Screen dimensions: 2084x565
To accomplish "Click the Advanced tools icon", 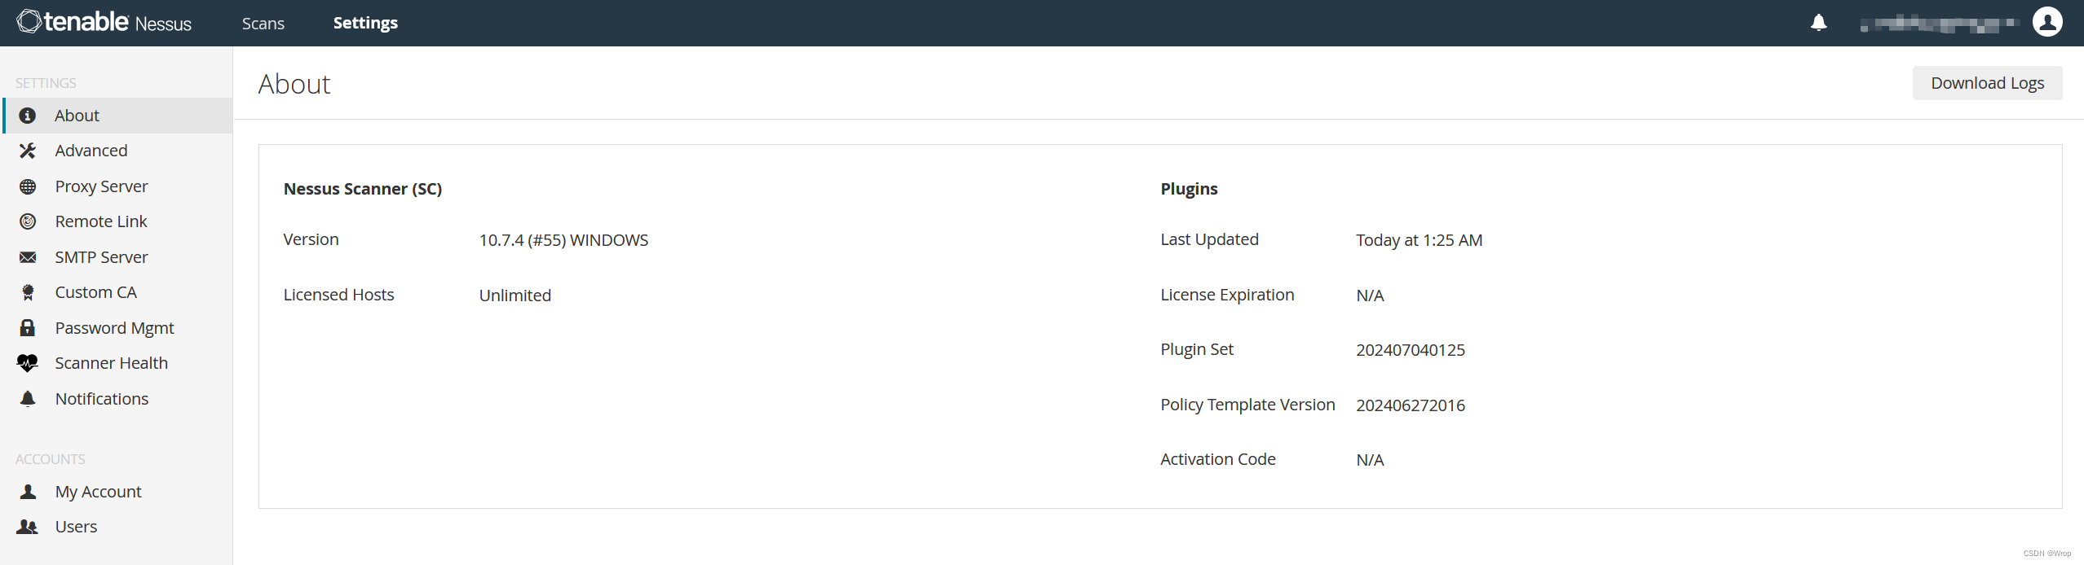I will pos(28,151).
